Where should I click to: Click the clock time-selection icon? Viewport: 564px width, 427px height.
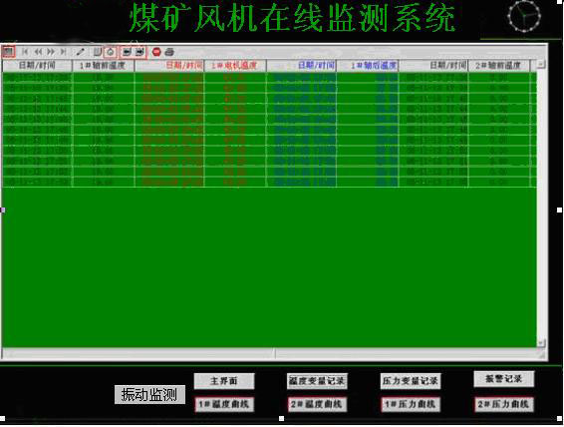click(x=110, y=52)
